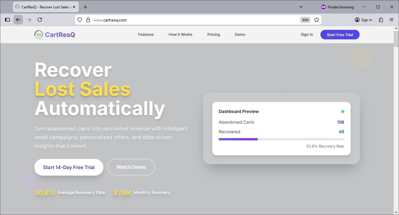Click the 30.8% Recovery Rate caption
Image resolution: width=399 pixels, height=215 pixels.
tap(325, 146)
